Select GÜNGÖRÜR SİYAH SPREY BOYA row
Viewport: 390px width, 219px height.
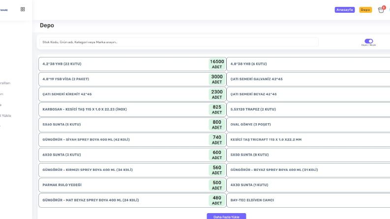pos(132,140)
